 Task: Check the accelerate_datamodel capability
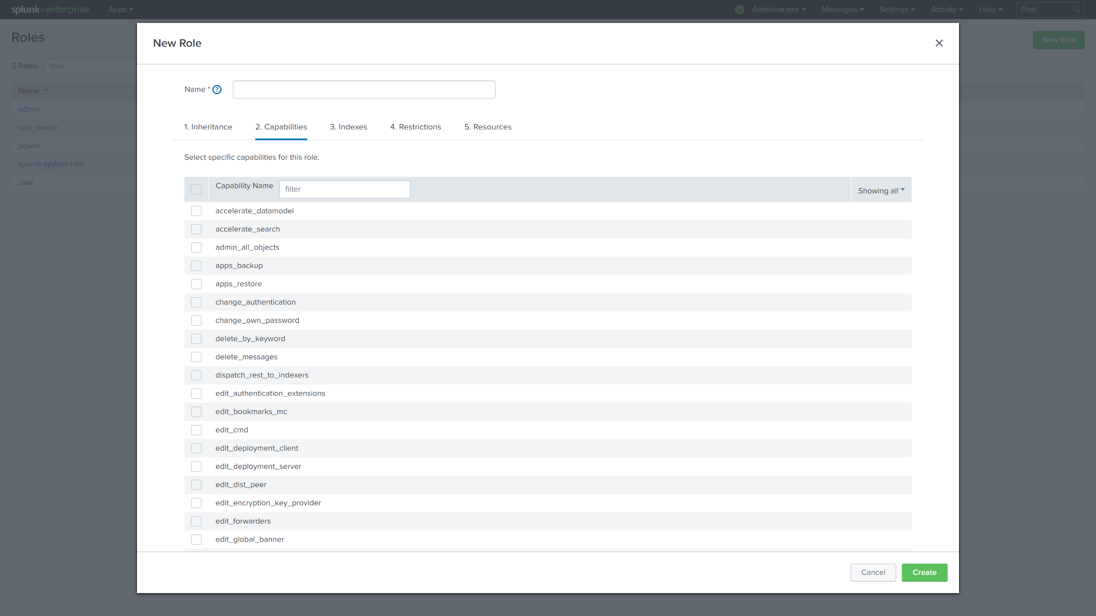coord(196,211)
